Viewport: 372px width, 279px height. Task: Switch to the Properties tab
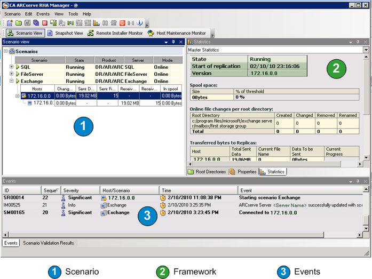[243, 172]
